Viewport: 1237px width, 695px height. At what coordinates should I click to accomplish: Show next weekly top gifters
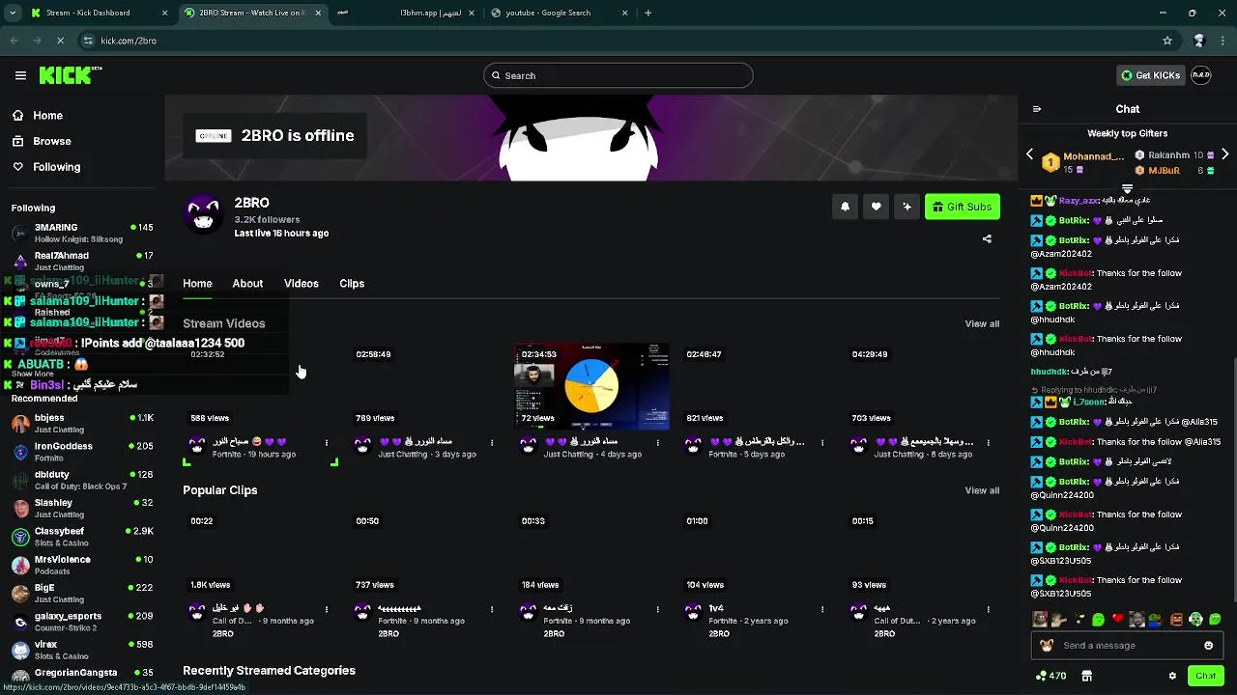coord(1224,154)
